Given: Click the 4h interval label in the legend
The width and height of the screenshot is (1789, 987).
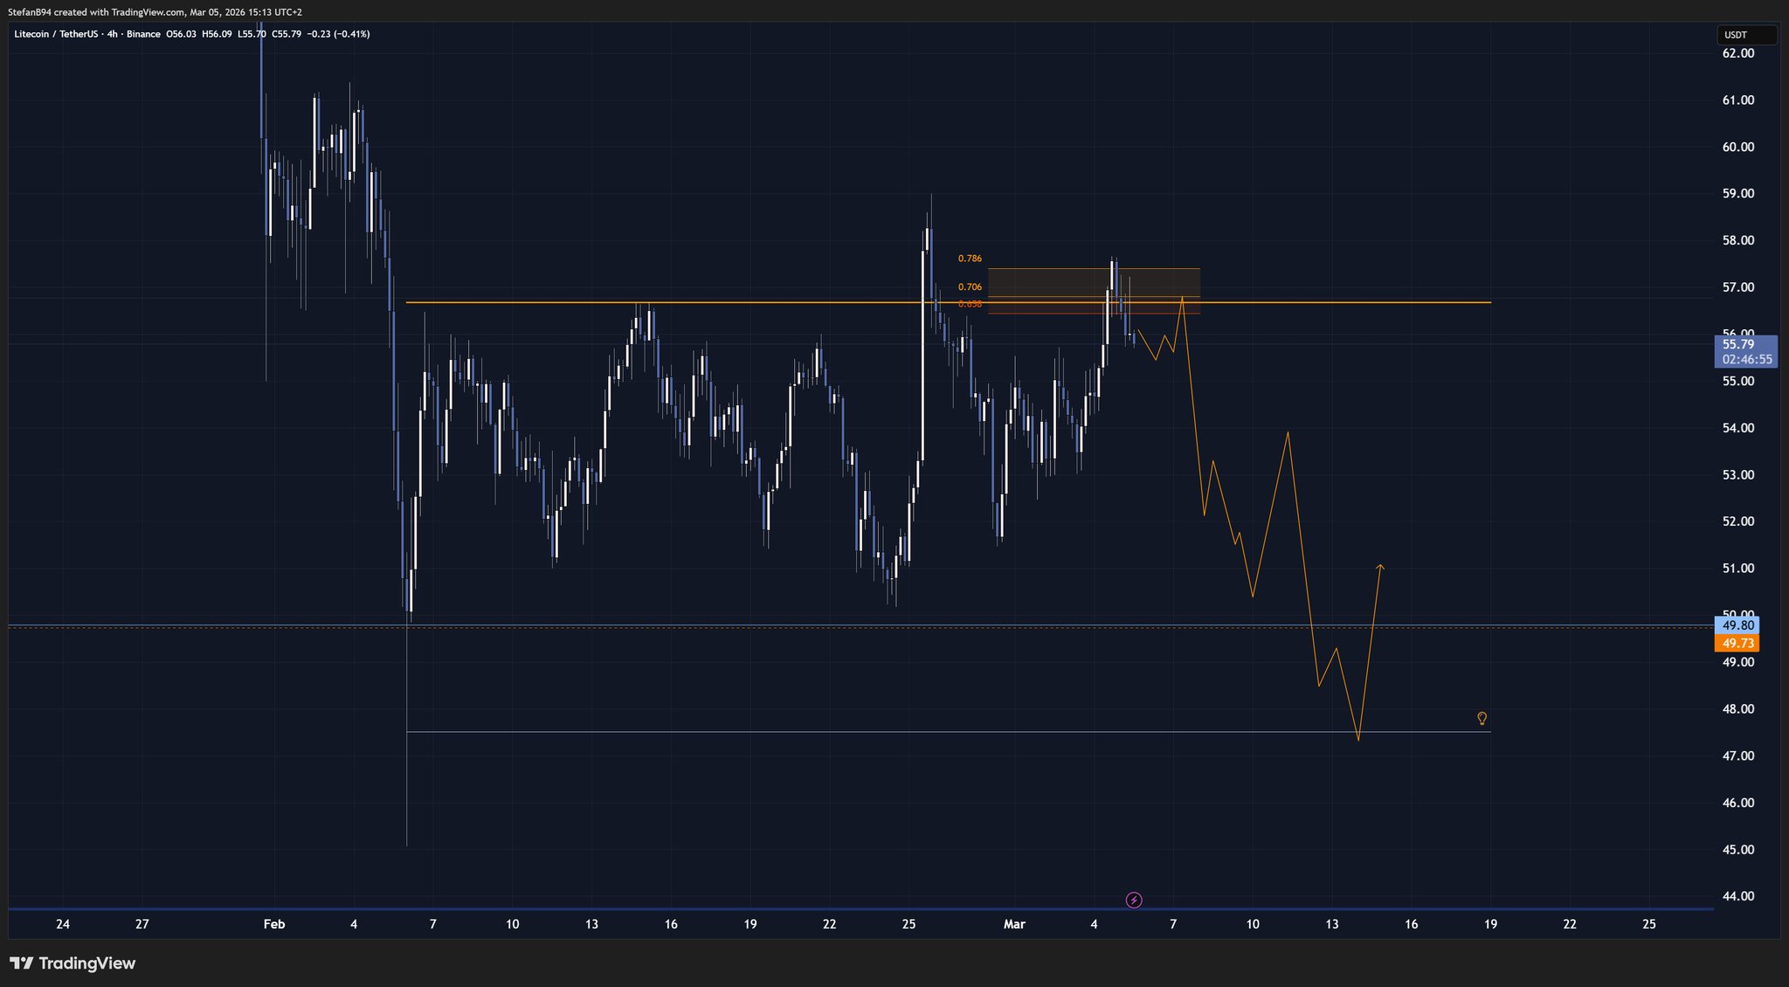Looking at the screenshot, I should point(111,34).
